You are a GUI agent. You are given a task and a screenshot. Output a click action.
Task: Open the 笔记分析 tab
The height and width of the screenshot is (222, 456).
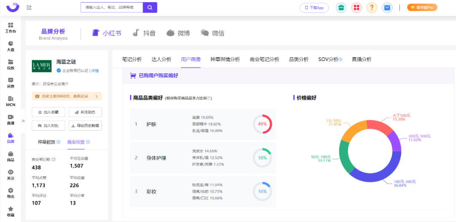click(x=132, y=59)
